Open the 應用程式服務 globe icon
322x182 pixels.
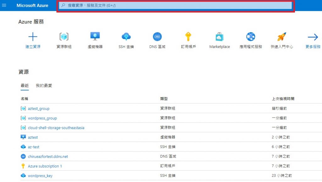[251, 37]
